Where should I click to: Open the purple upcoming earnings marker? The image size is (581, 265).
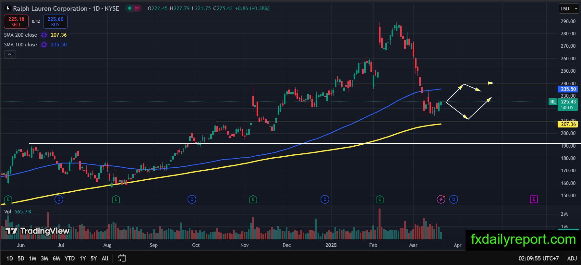(x=534, y=199)
